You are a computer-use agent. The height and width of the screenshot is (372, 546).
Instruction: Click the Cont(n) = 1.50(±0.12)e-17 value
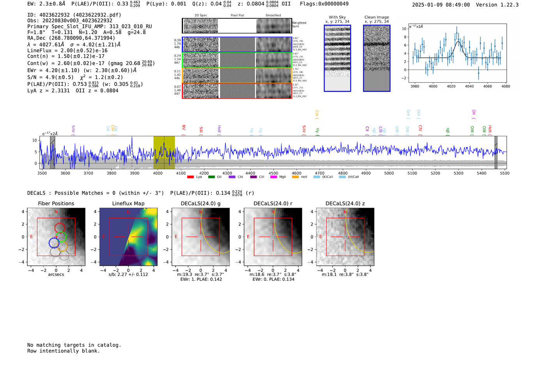(x=66, y=56)
